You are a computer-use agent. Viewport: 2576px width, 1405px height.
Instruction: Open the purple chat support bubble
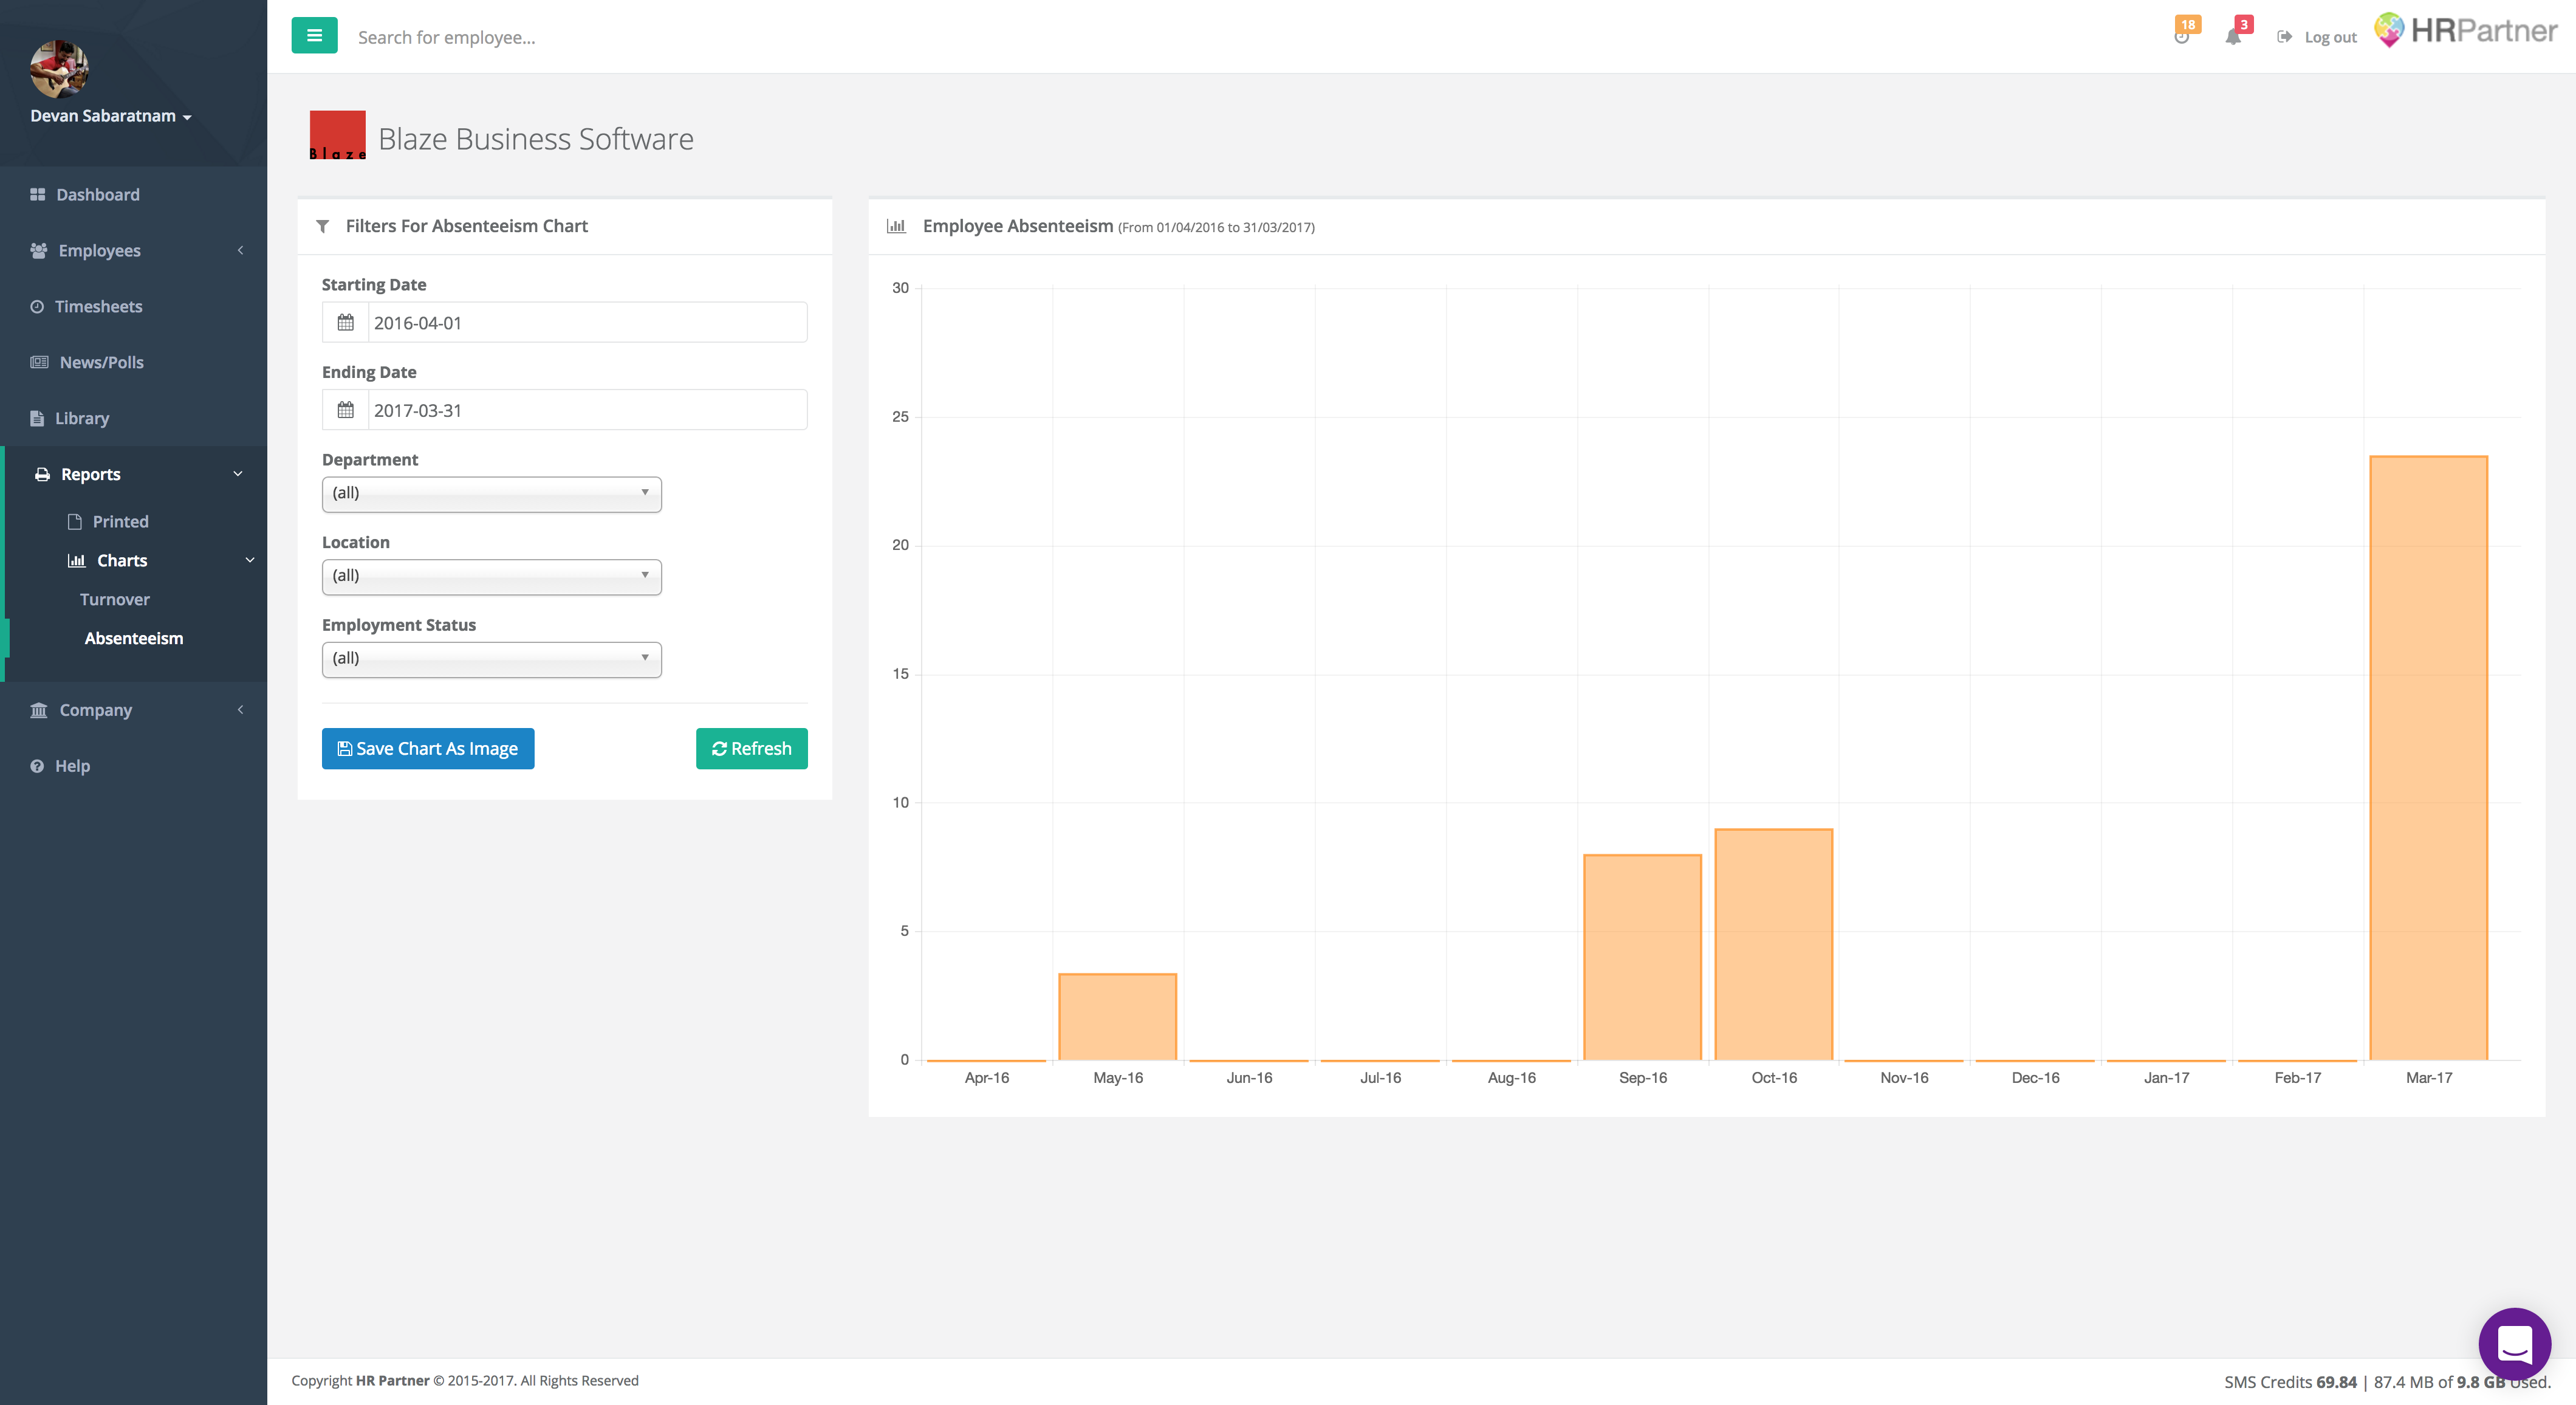2514,1343
